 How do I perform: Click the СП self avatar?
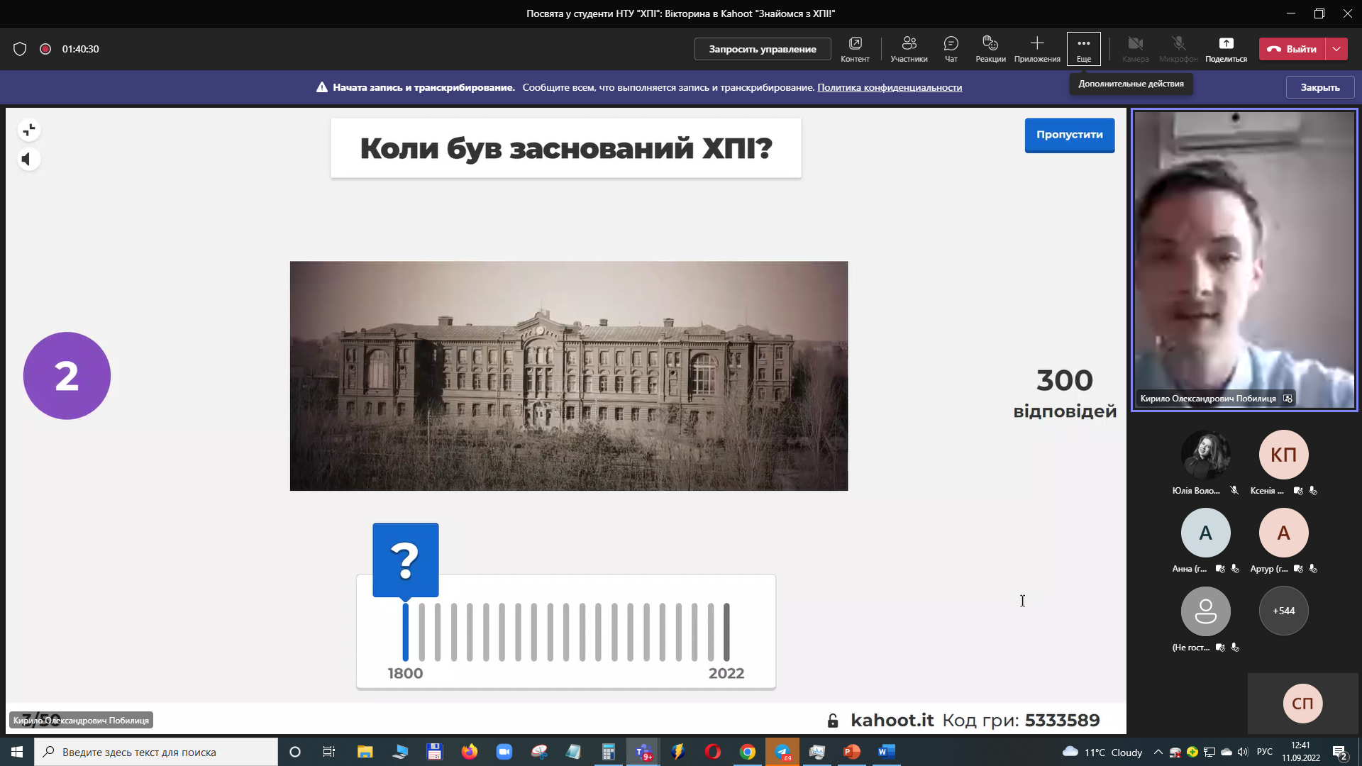1302,703
